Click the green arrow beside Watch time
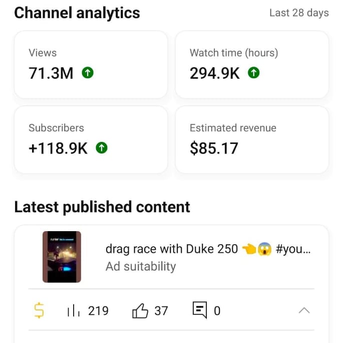343x343 pixels. coord(254,73)
